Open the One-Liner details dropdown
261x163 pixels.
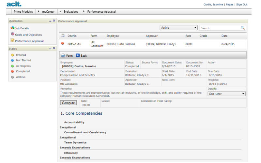(226, 94)
